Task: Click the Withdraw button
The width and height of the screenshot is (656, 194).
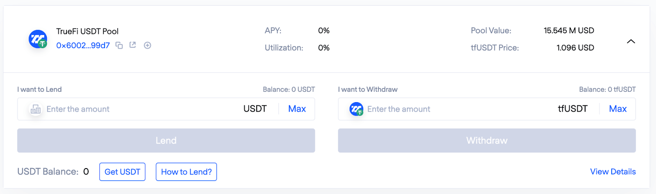Action: (487, 141)
